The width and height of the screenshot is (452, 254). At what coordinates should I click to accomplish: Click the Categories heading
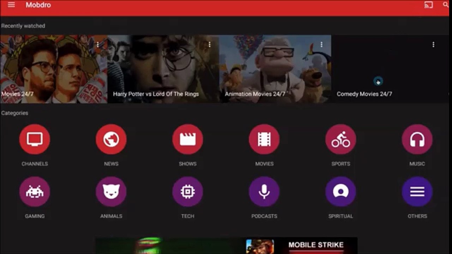15,113
